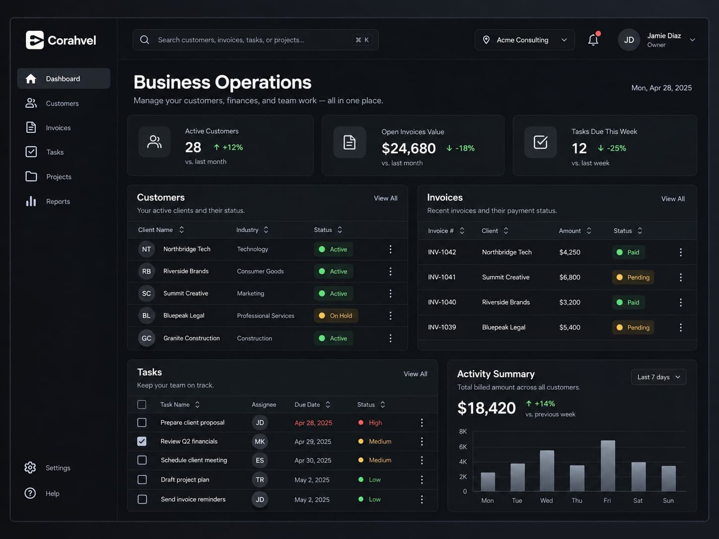Click the Active Customers people icon
719x539 pixels.
pos(154,142)
